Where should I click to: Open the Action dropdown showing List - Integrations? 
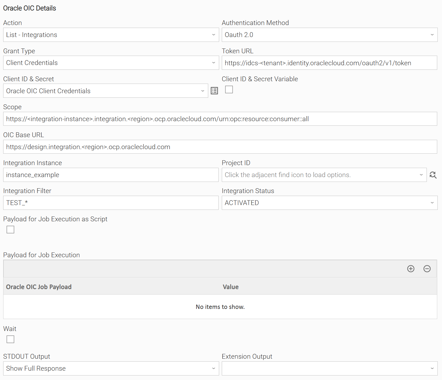click(x=111, y=35)
